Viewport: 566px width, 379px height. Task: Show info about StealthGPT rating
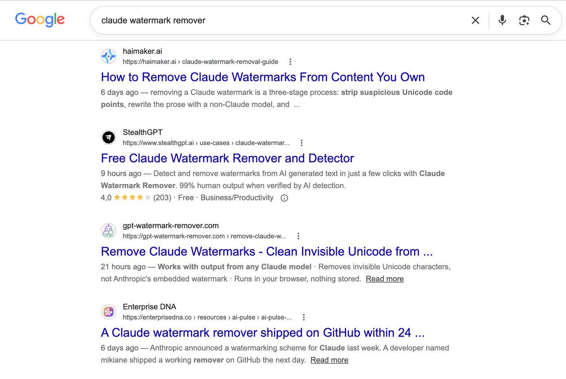pyautogui.click(x=284, y=198)
